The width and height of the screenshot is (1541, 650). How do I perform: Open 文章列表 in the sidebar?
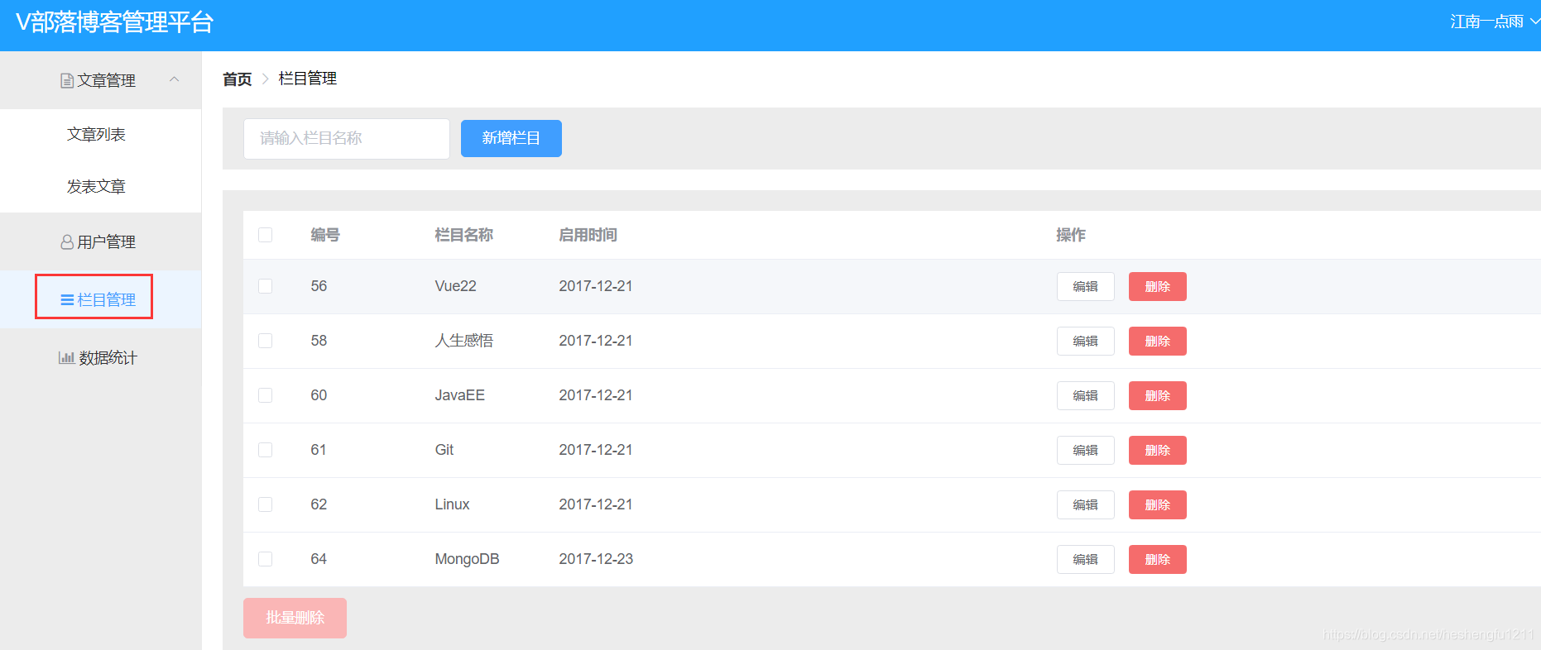click(x=96, y=135)
